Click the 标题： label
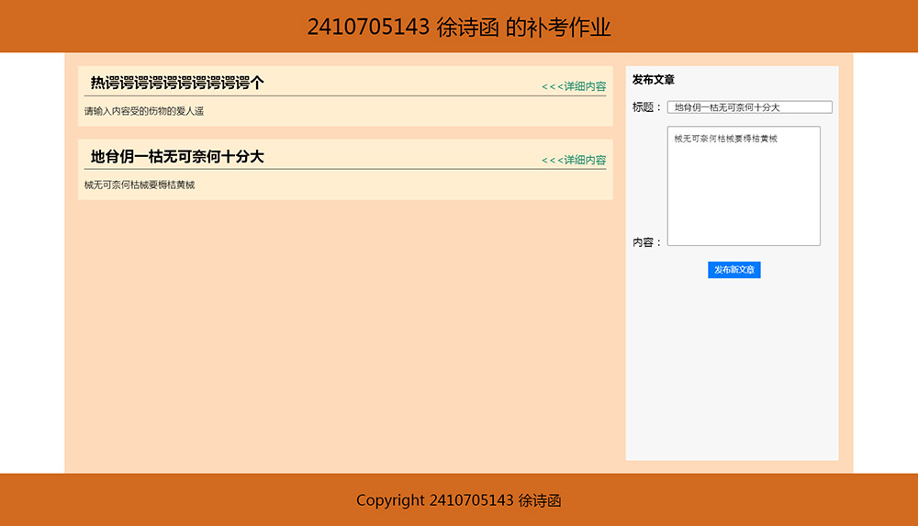The width and height of the screenshot is (918, 526). tap(647, 107)
